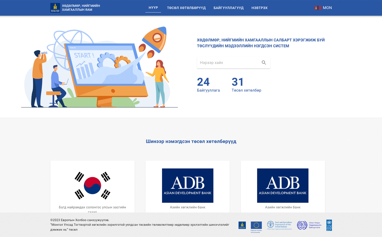382x237 pixels.
Task: Click the НЭВТРЭХ login menu item
Action: 260,8
